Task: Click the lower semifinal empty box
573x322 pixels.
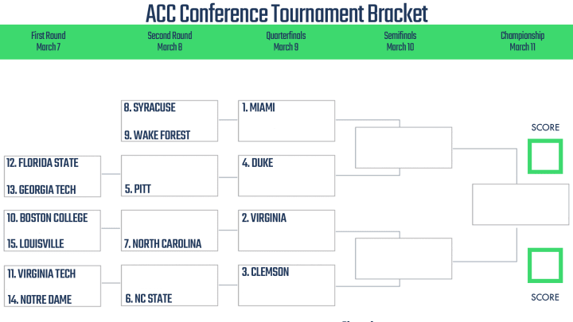Action: click(x=403, y=258)
